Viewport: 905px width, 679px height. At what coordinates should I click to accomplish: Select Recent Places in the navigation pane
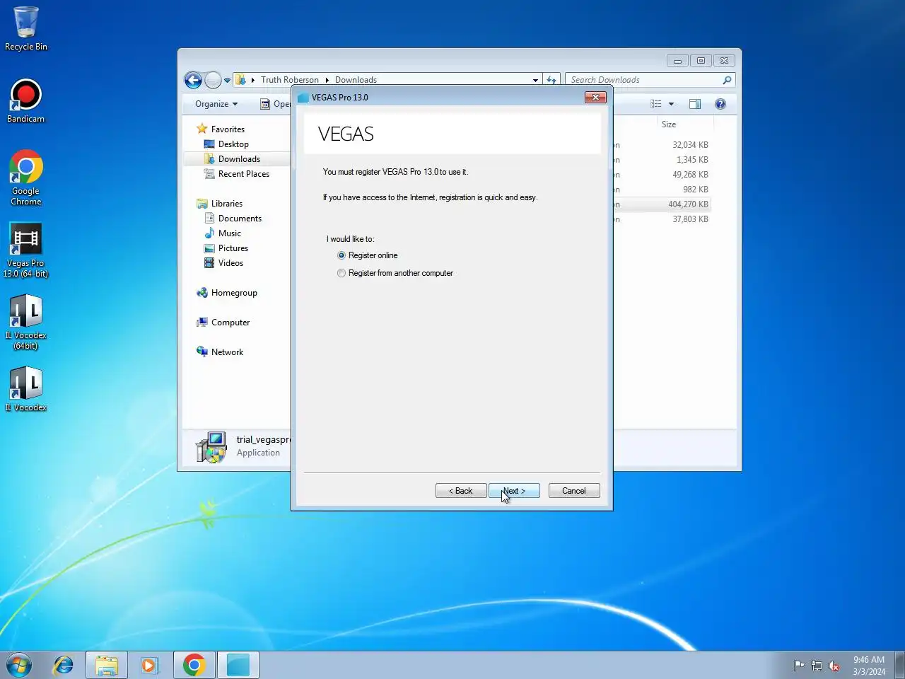[243, 174]
